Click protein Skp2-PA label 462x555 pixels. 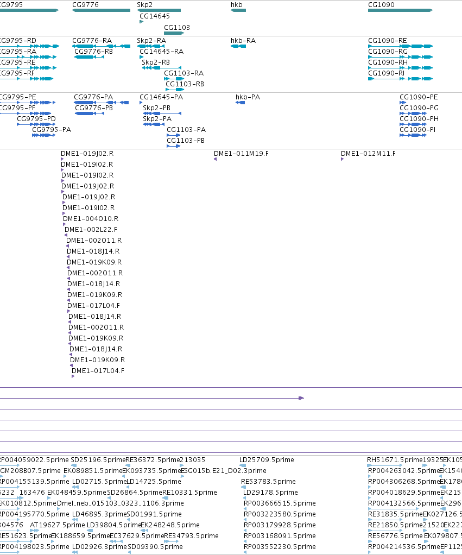(x=157, y=119)
